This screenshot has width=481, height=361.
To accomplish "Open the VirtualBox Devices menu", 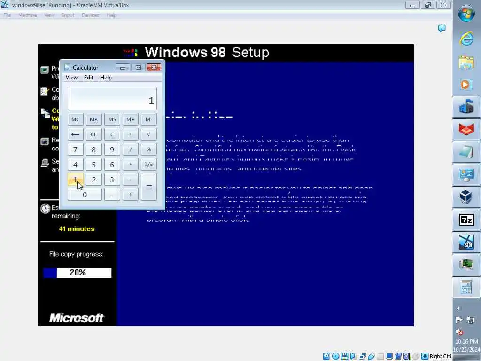I will [91, 15].
